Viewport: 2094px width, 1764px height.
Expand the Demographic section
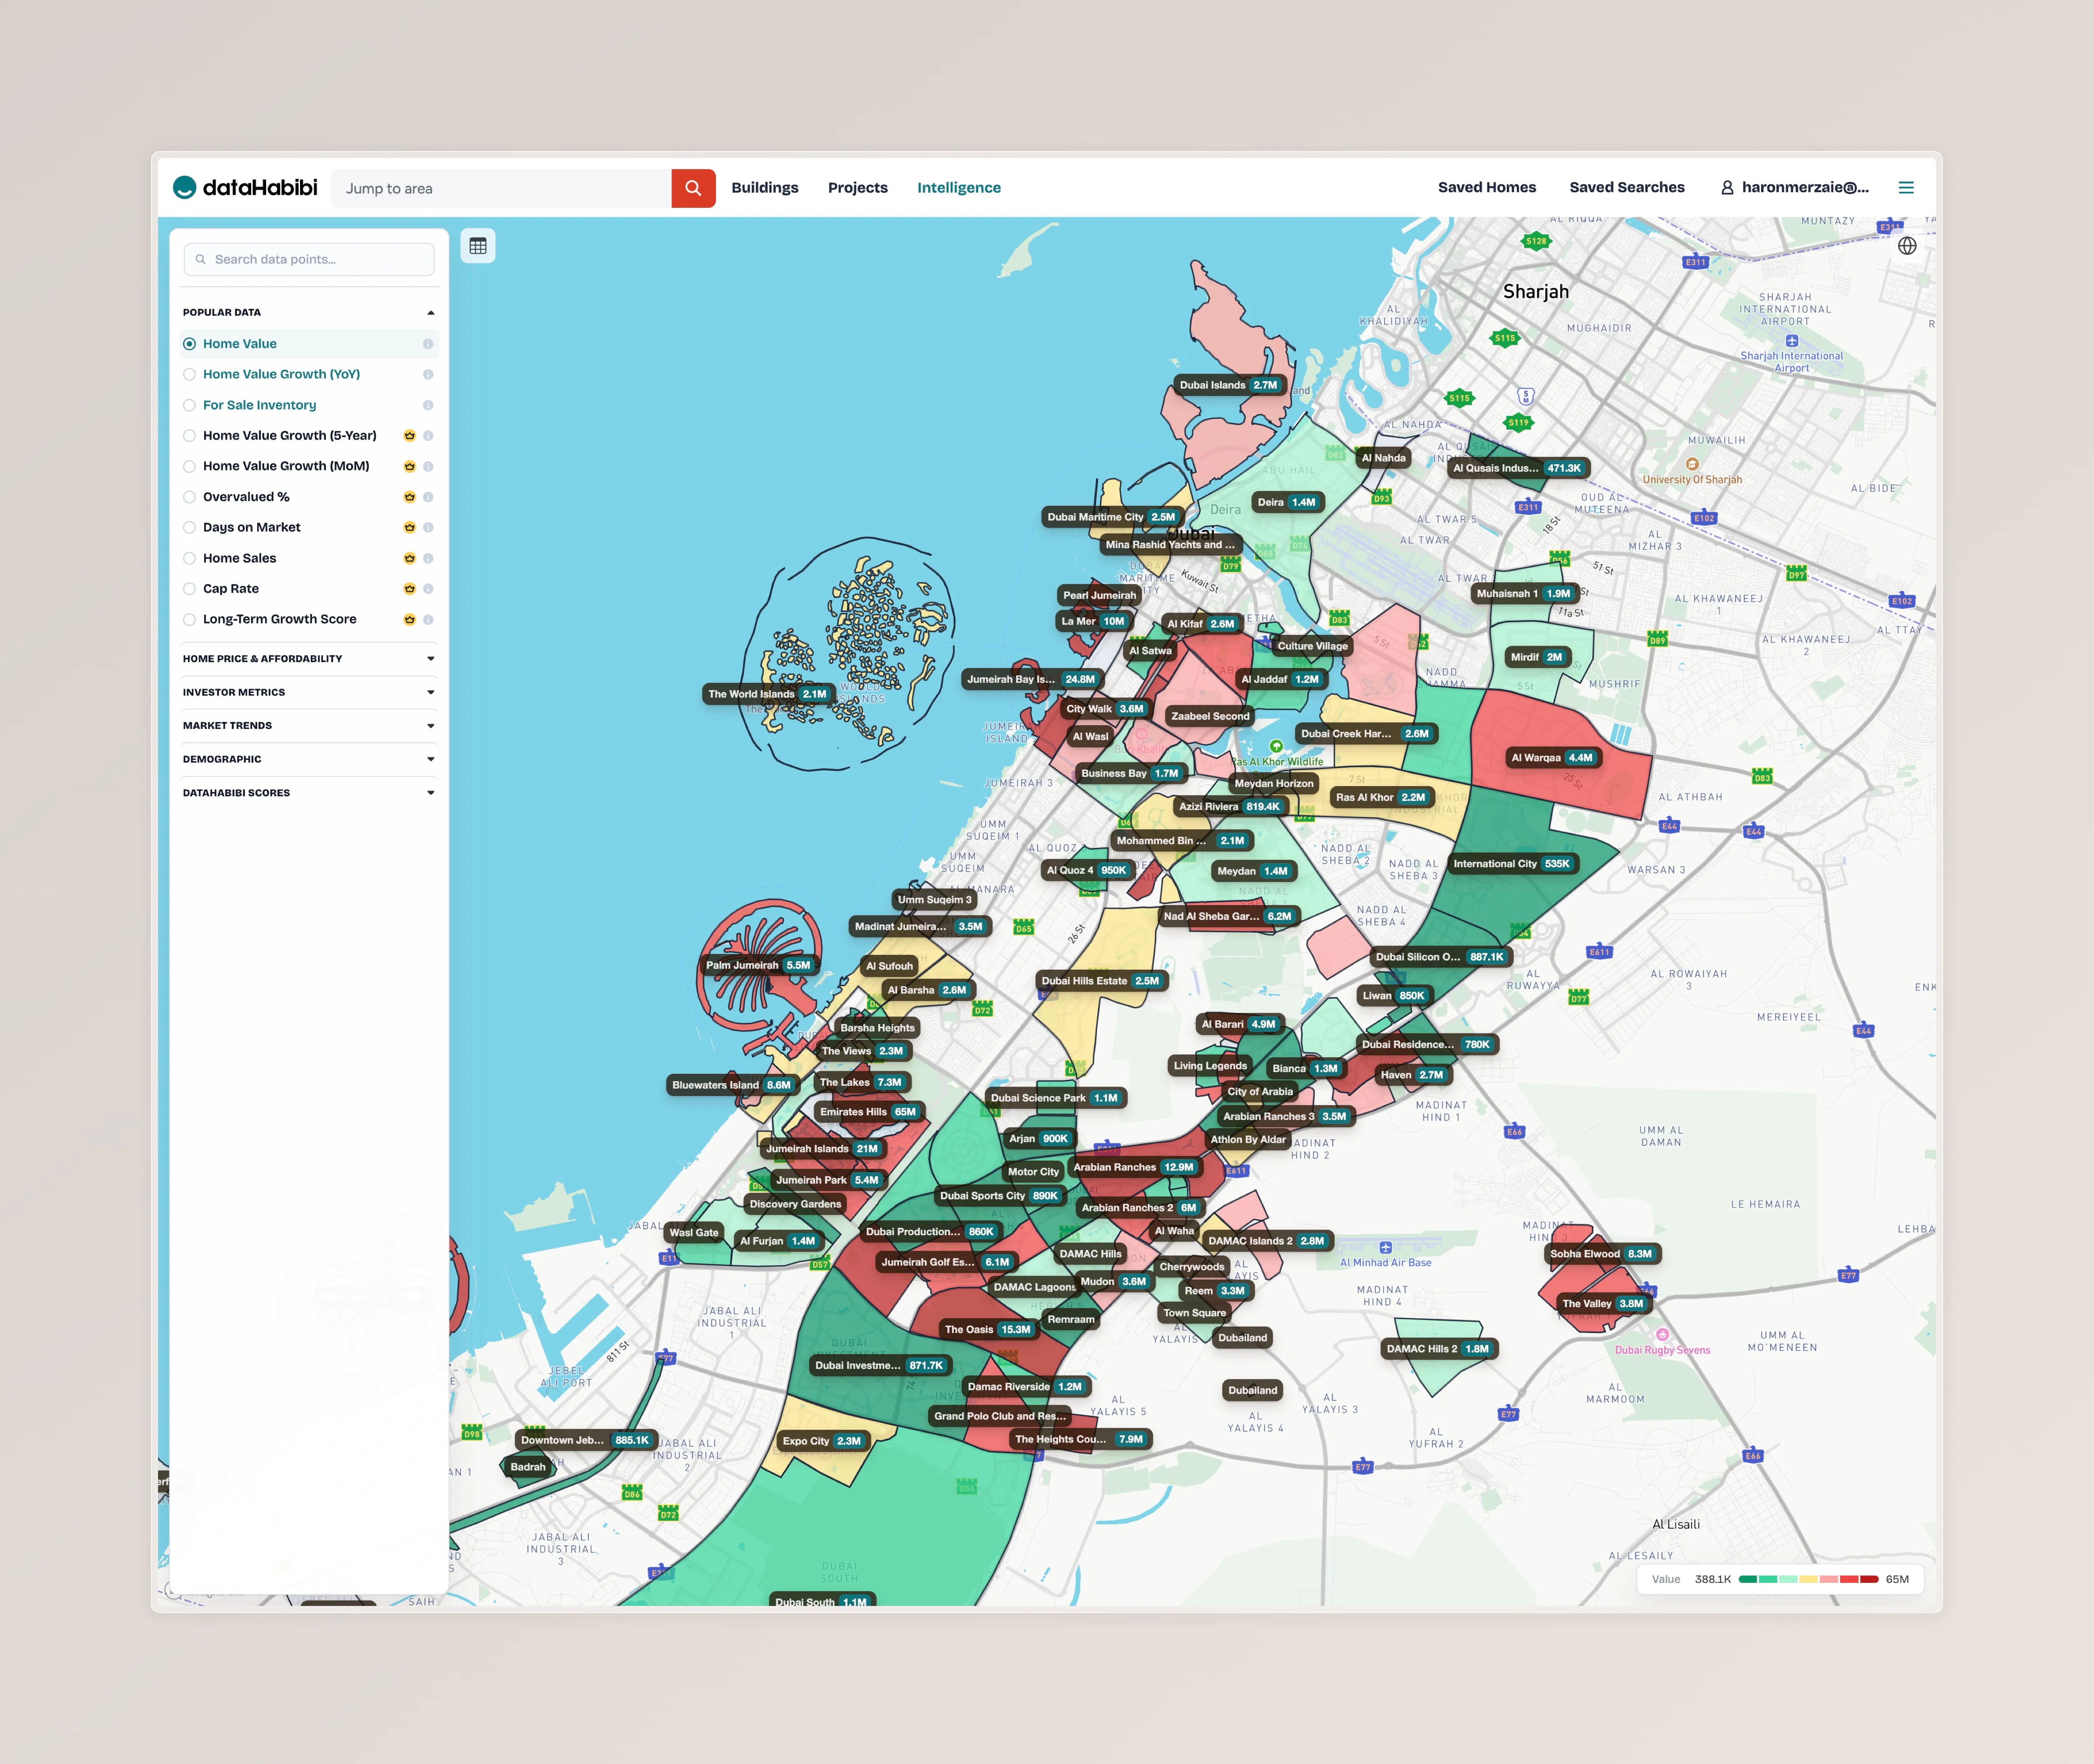pos(309,759)
